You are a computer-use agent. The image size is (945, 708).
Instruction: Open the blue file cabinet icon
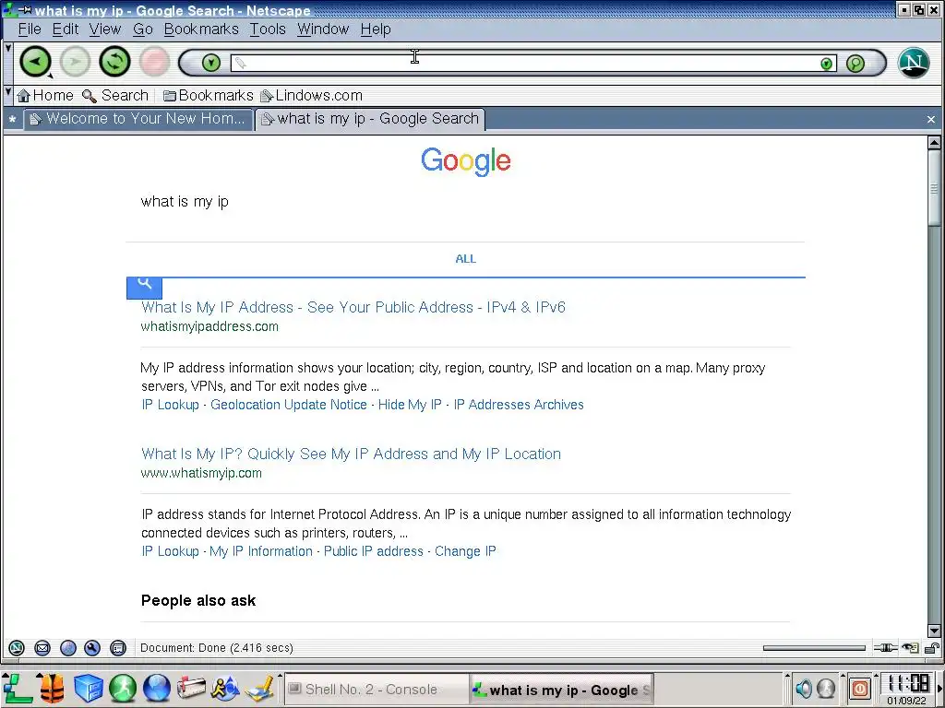[x=88, y=689]
